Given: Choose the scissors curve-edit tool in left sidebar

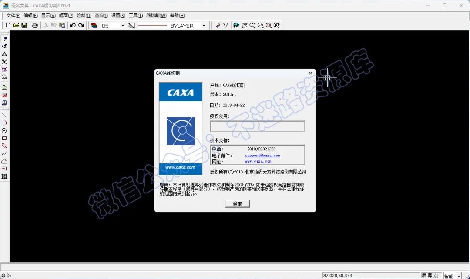Looking at the screenshot, I should (4, 62).
